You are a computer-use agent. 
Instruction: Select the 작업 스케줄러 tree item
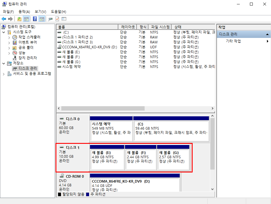point(30,37)
